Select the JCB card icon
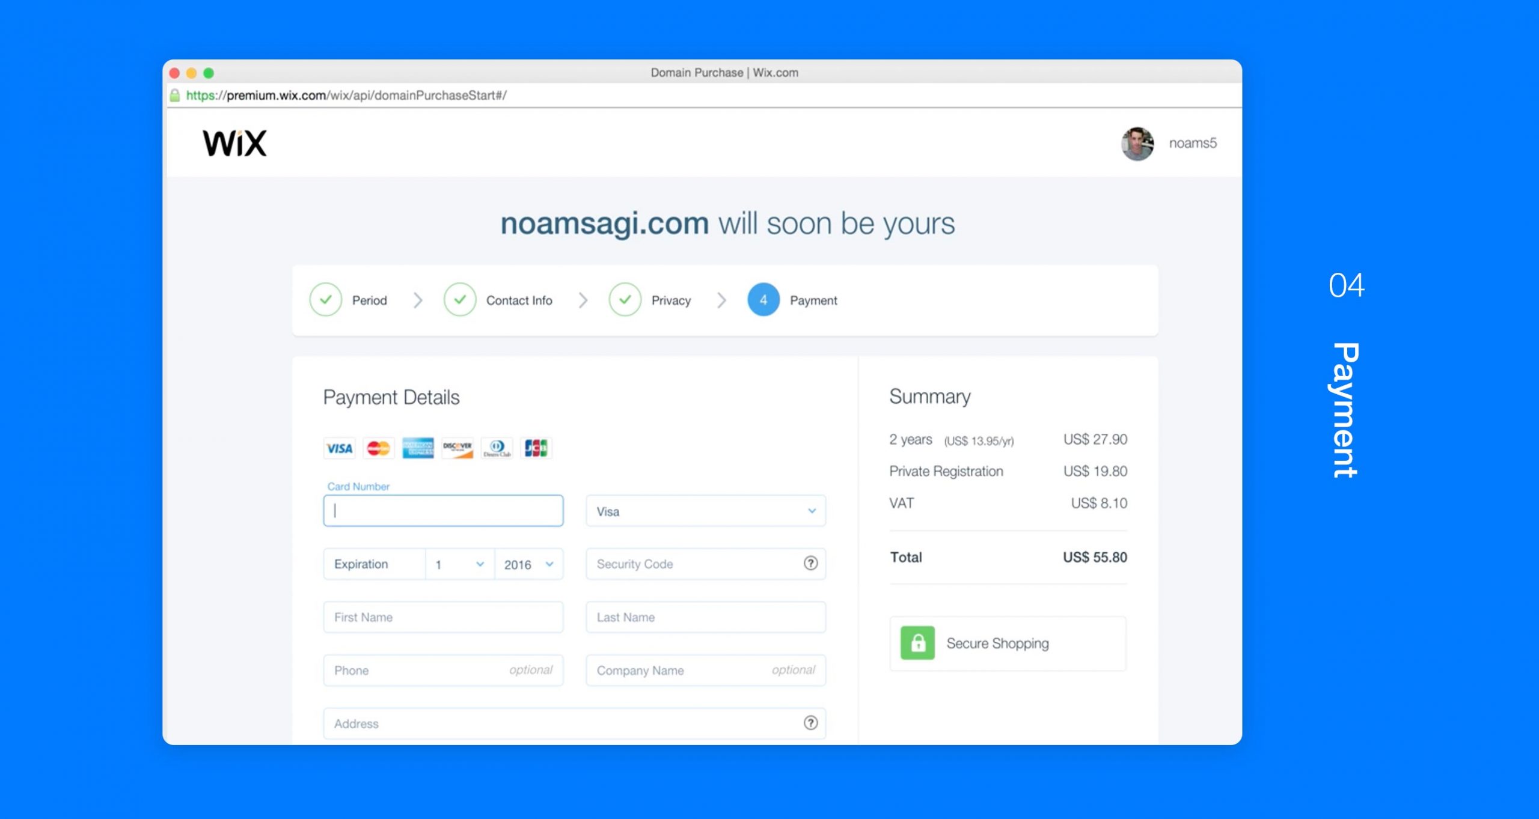 536,448
